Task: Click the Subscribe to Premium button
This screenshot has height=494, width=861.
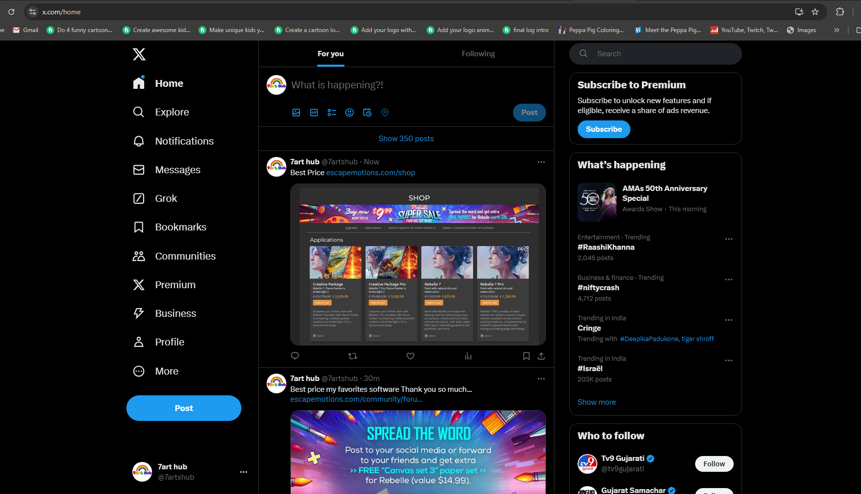Action: (x=604, y=129)
